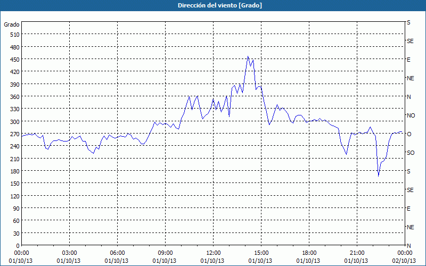Select the 12:00 time axis label

214,253
